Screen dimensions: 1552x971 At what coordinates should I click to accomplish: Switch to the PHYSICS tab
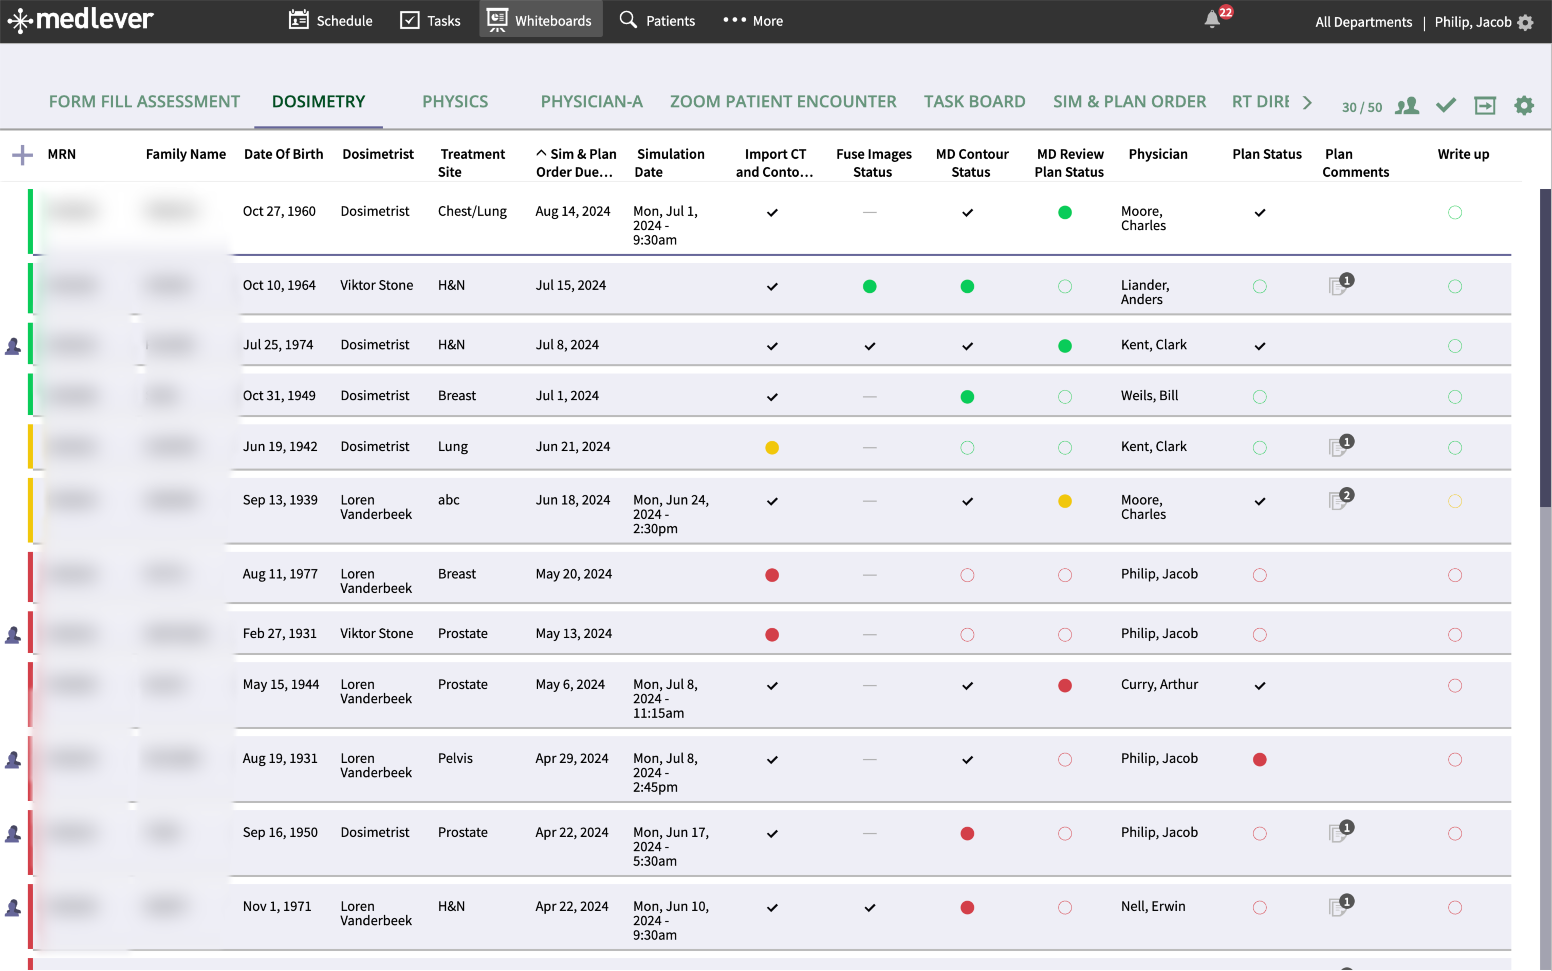tap(455, 102)
